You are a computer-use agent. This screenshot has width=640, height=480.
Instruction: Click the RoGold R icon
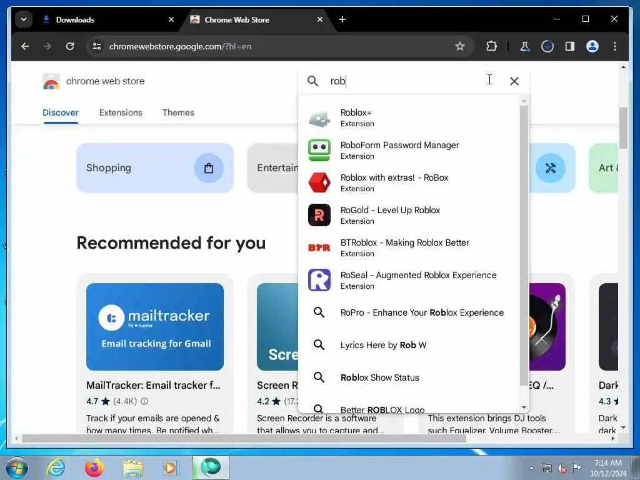[319, 215]
